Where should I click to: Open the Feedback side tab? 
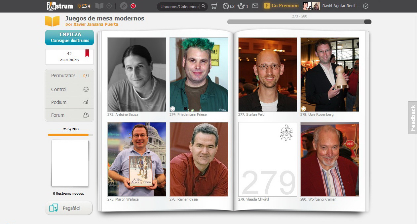413,118
